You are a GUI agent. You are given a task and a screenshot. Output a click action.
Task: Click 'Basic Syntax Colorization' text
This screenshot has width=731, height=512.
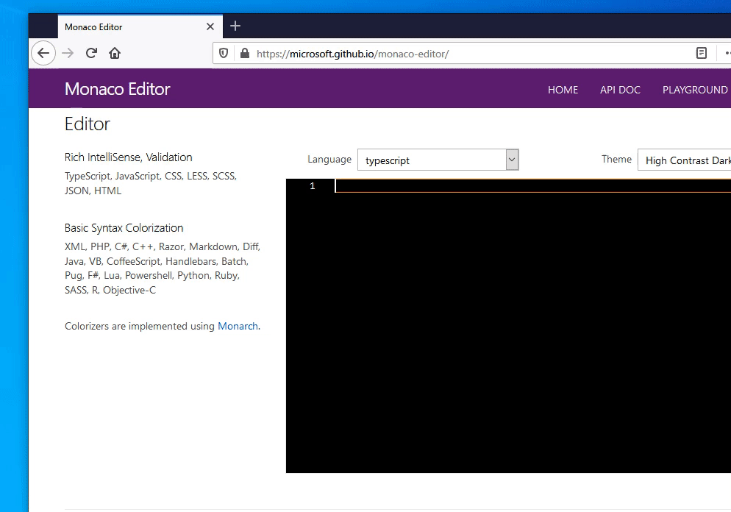pos(124,228)
